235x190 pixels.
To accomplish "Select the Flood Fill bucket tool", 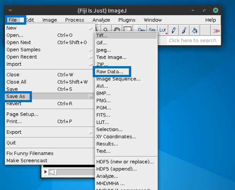I will click(x=195, y=30).
